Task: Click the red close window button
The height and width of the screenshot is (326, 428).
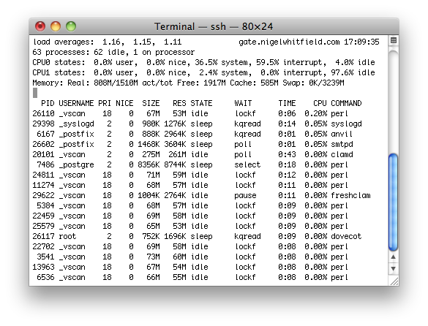Action: point(40,26)
